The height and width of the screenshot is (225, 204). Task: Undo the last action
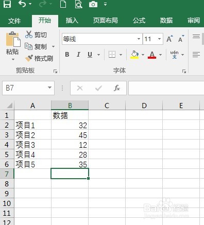pyautogui.click(x=22, y=4)
